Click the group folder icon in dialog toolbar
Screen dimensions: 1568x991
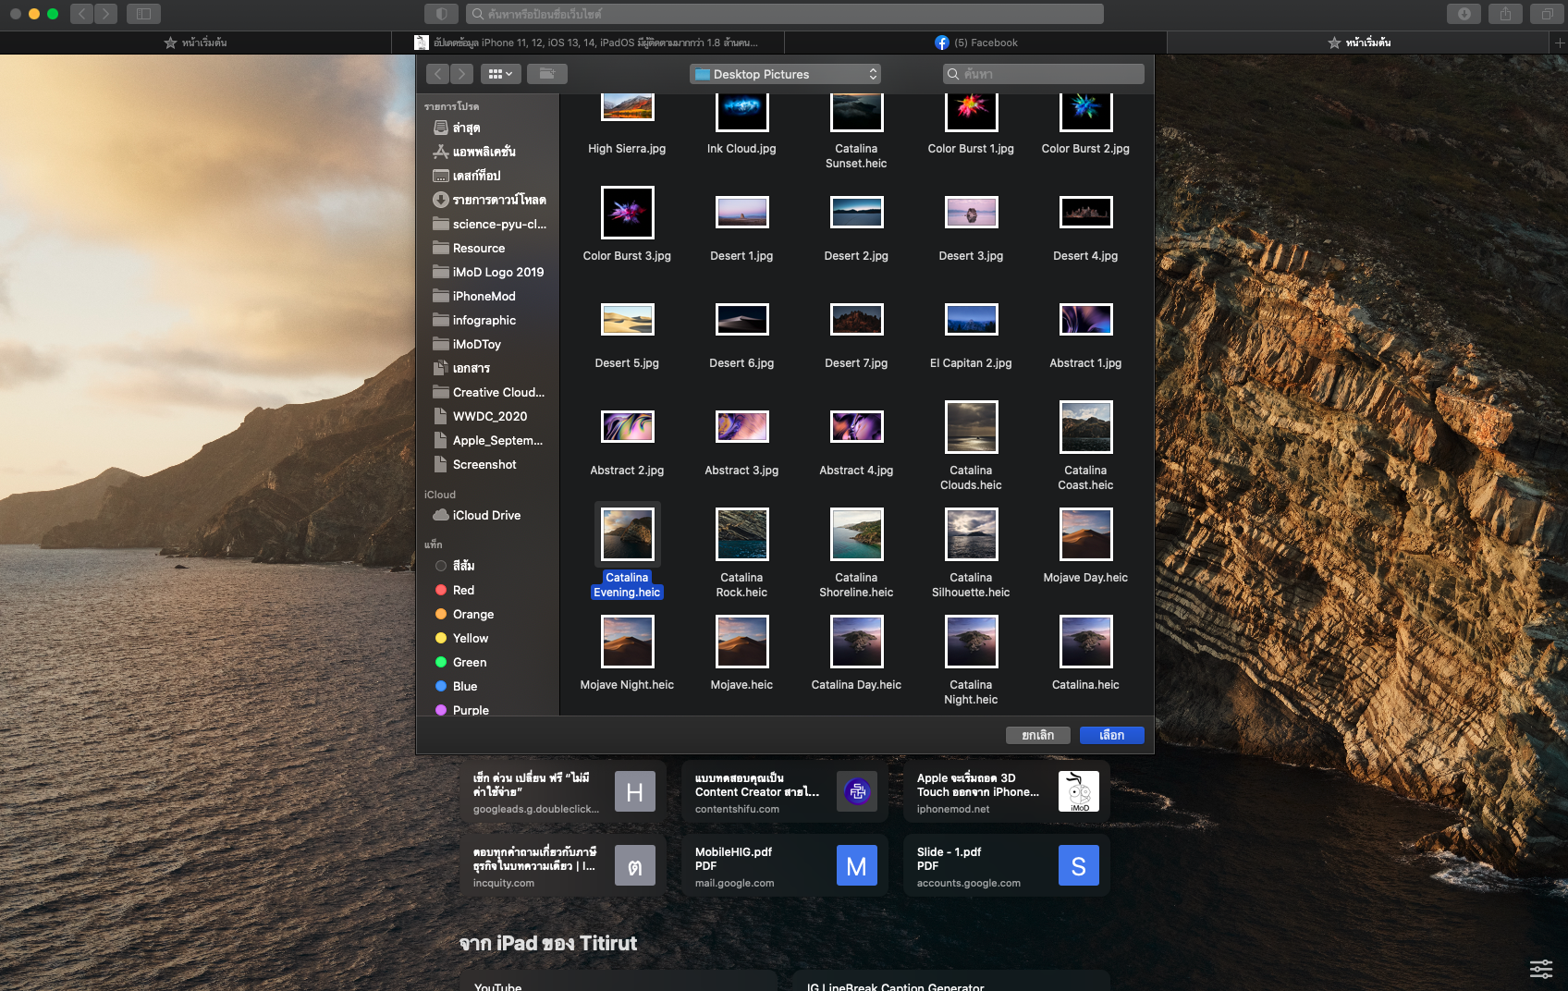coord(547,74)
